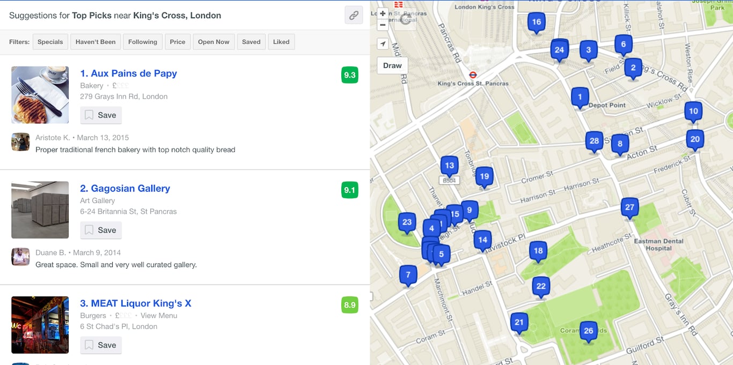Click address 279 Grays Inn Rd, London
The image size is (733, 365).
[124, 96]
